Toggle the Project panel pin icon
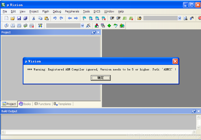 tap(93, 32)
